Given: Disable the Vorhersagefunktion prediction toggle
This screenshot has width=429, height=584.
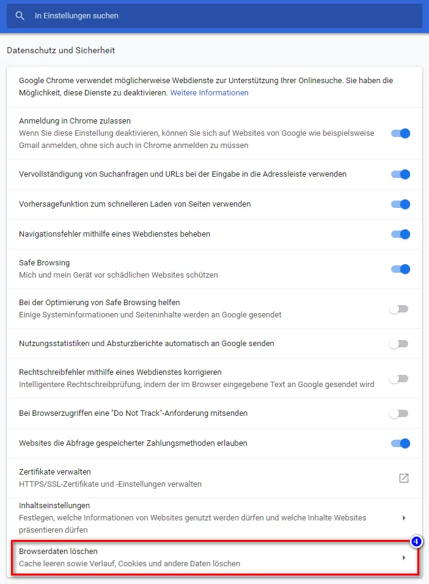Looking at the screenshot, I should (400, 204).
